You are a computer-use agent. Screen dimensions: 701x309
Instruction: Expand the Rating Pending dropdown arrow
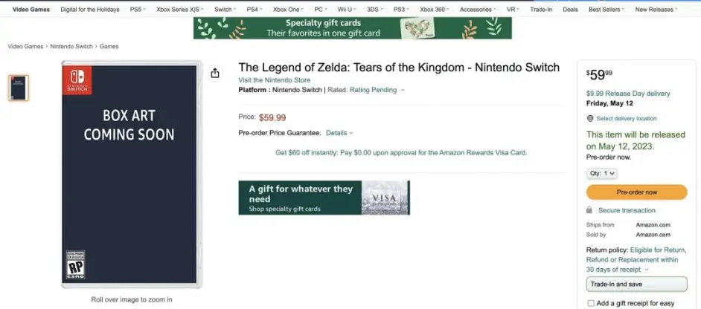pos(403,90)
